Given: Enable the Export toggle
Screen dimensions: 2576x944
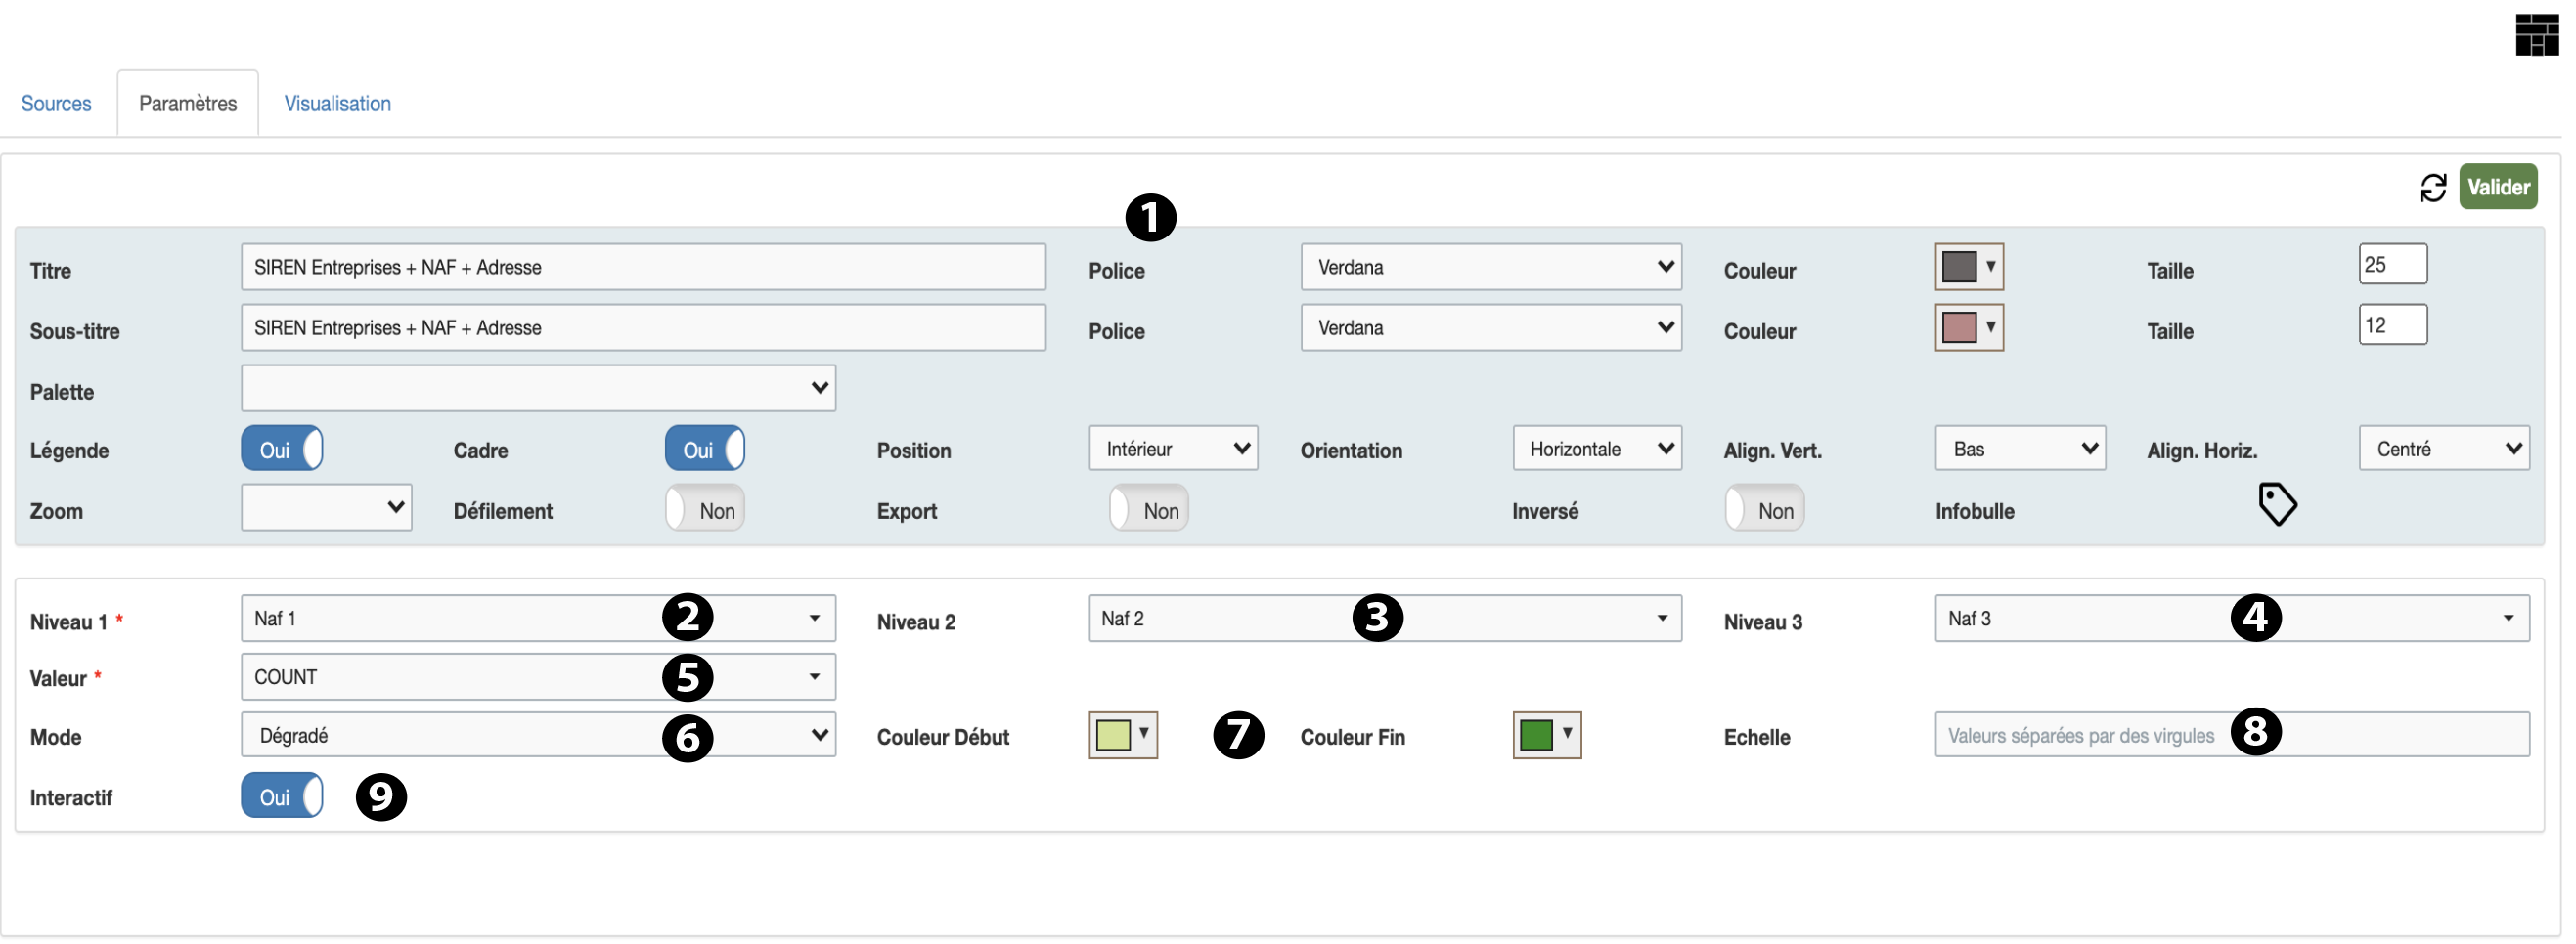Looking at the screenshot, I should coord(1147,507).
